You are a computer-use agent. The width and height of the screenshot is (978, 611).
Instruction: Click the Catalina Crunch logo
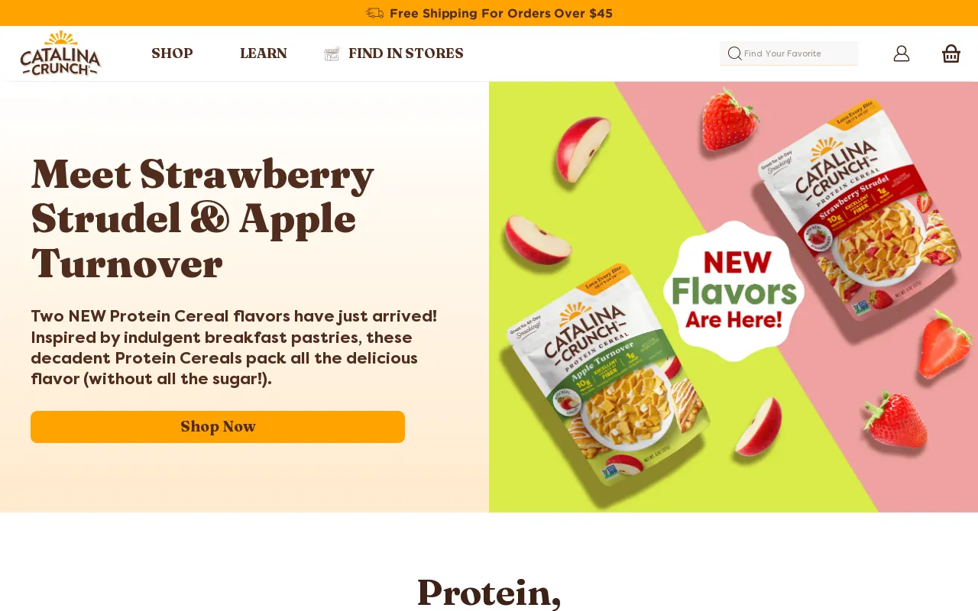[60, 53]
